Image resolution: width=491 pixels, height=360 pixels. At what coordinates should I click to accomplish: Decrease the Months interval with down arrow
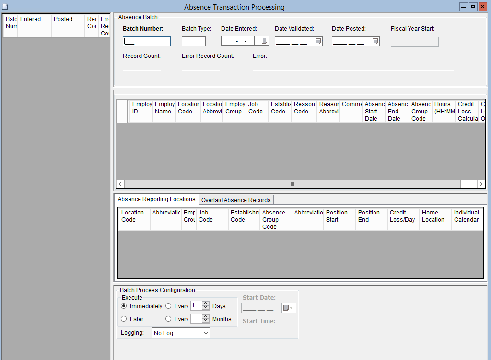tap(206, 321)
